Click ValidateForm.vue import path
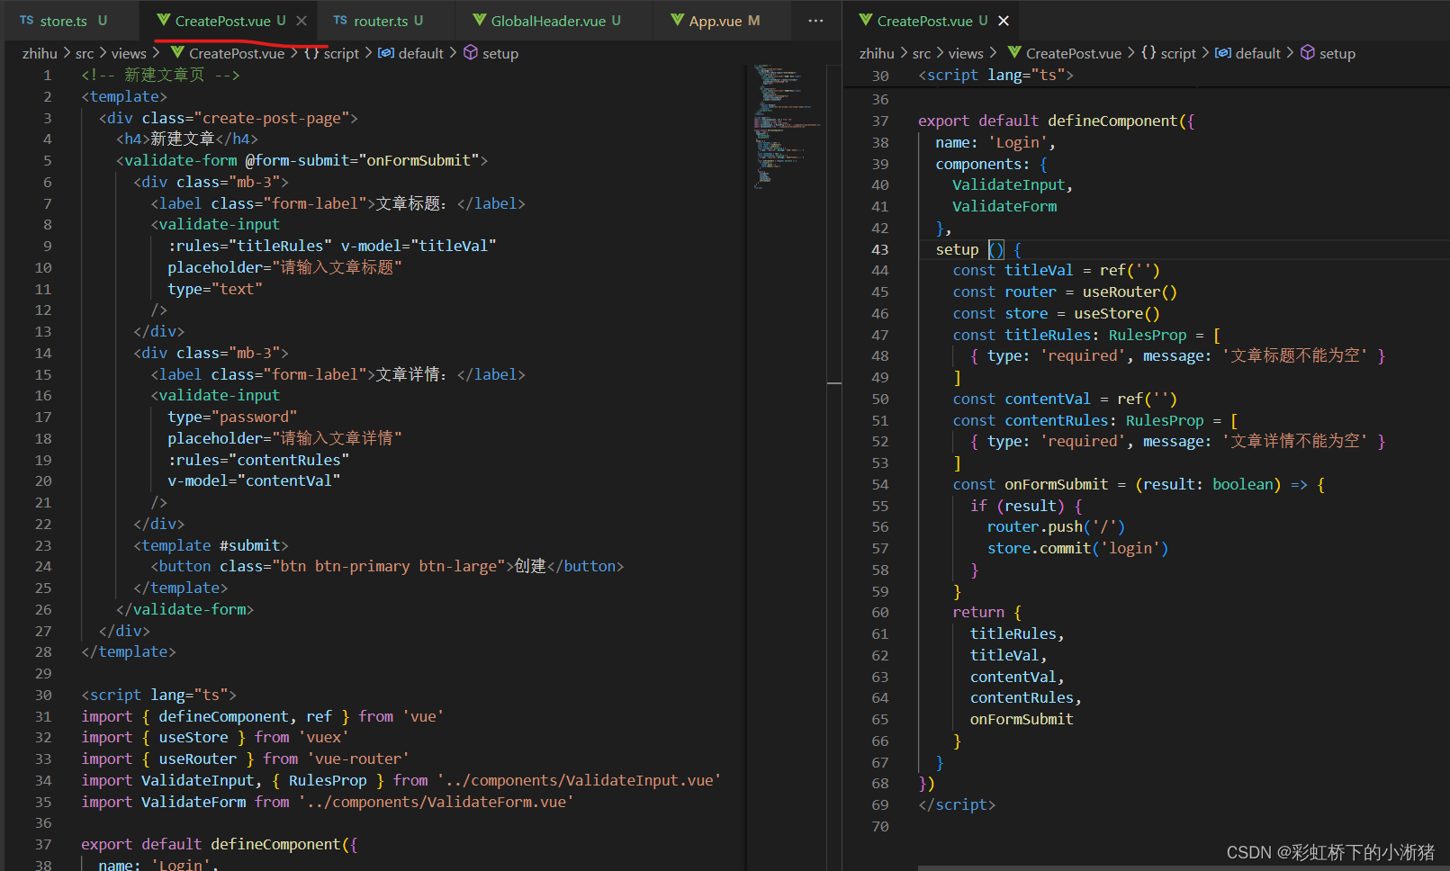Viewport: 1450px width, 871px height. (x=437, y=802)
